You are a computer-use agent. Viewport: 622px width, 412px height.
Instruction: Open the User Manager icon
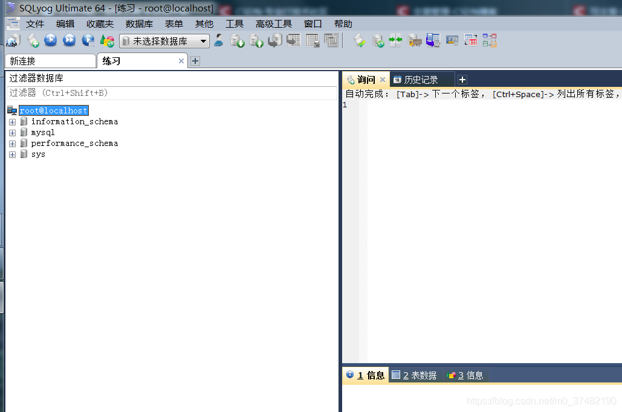pos(219,40)
